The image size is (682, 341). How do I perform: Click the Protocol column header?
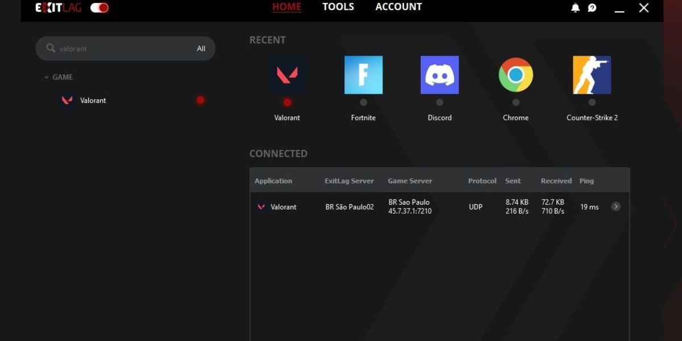click(483, 181)
